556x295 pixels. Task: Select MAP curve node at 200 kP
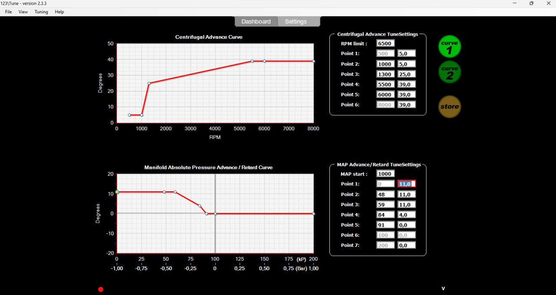[x=313, y=213]
